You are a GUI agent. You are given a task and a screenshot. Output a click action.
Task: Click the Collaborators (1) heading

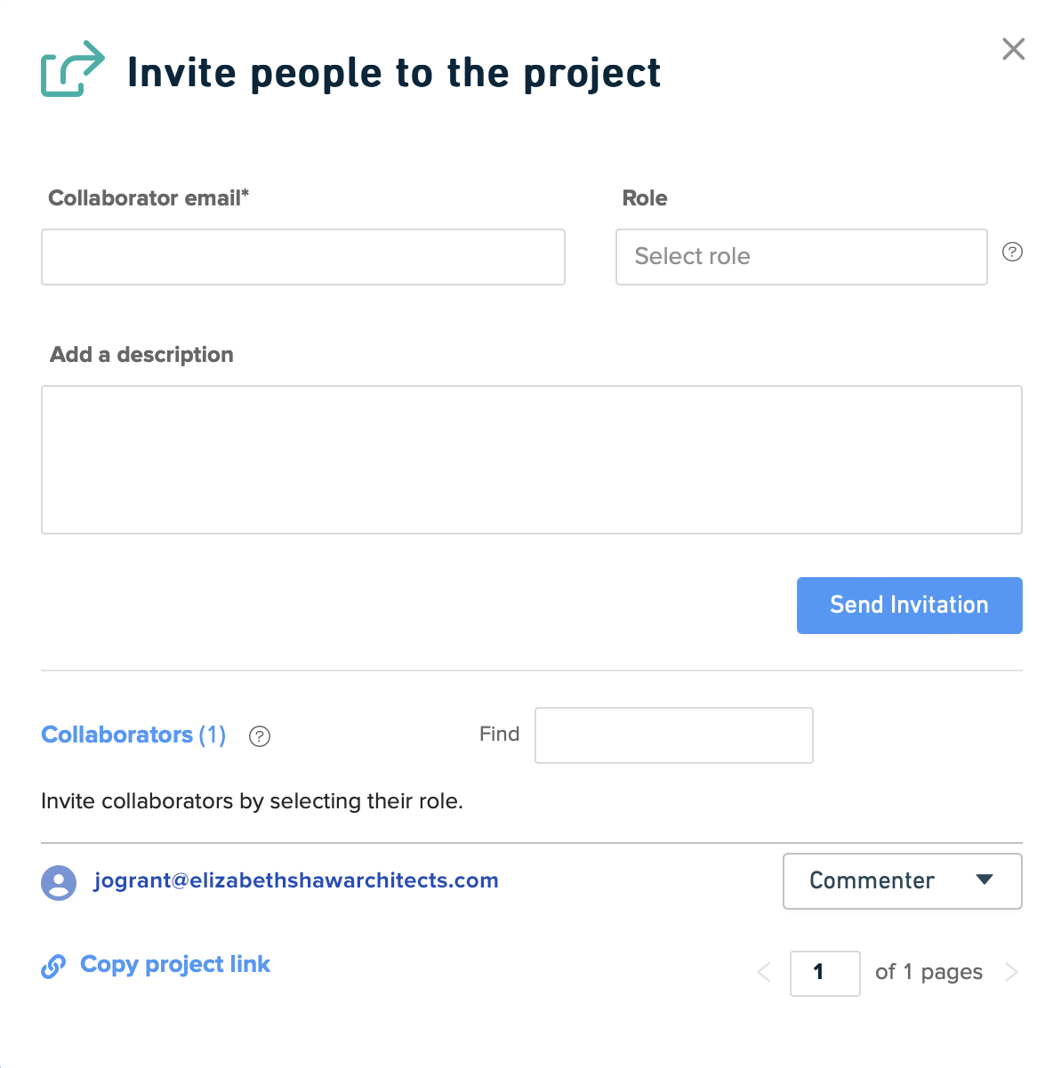click(133, 735)
